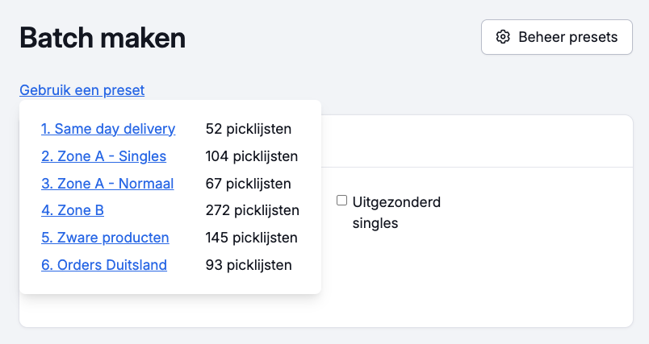649x344 pixels.
Task: Select the Orders Duitsland preset
Action: pos(104,265)
